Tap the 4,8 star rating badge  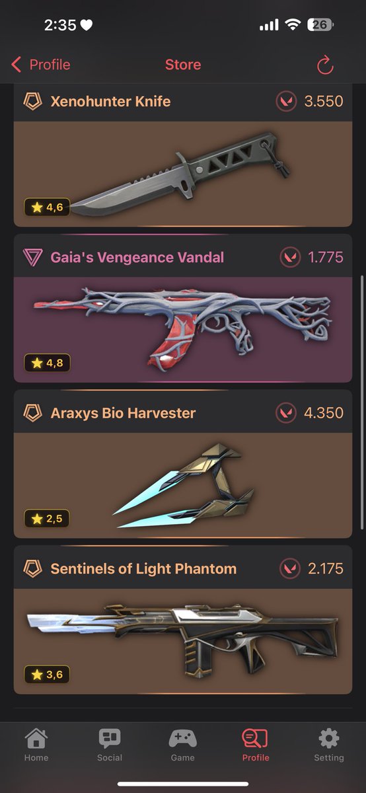tap(47, 363)
